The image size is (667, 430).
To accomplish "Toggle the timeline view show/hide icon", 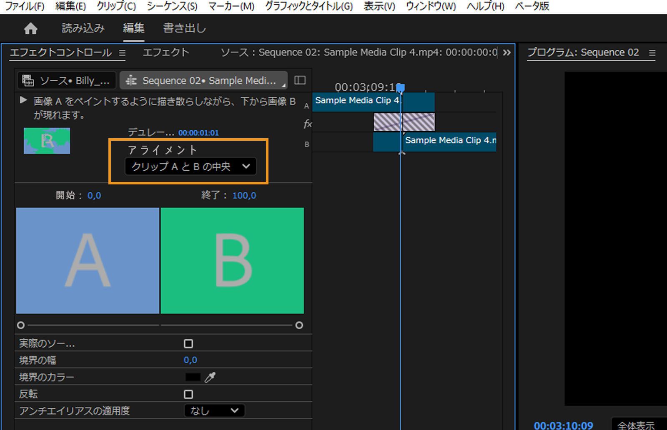I will (x=300, y=80).
